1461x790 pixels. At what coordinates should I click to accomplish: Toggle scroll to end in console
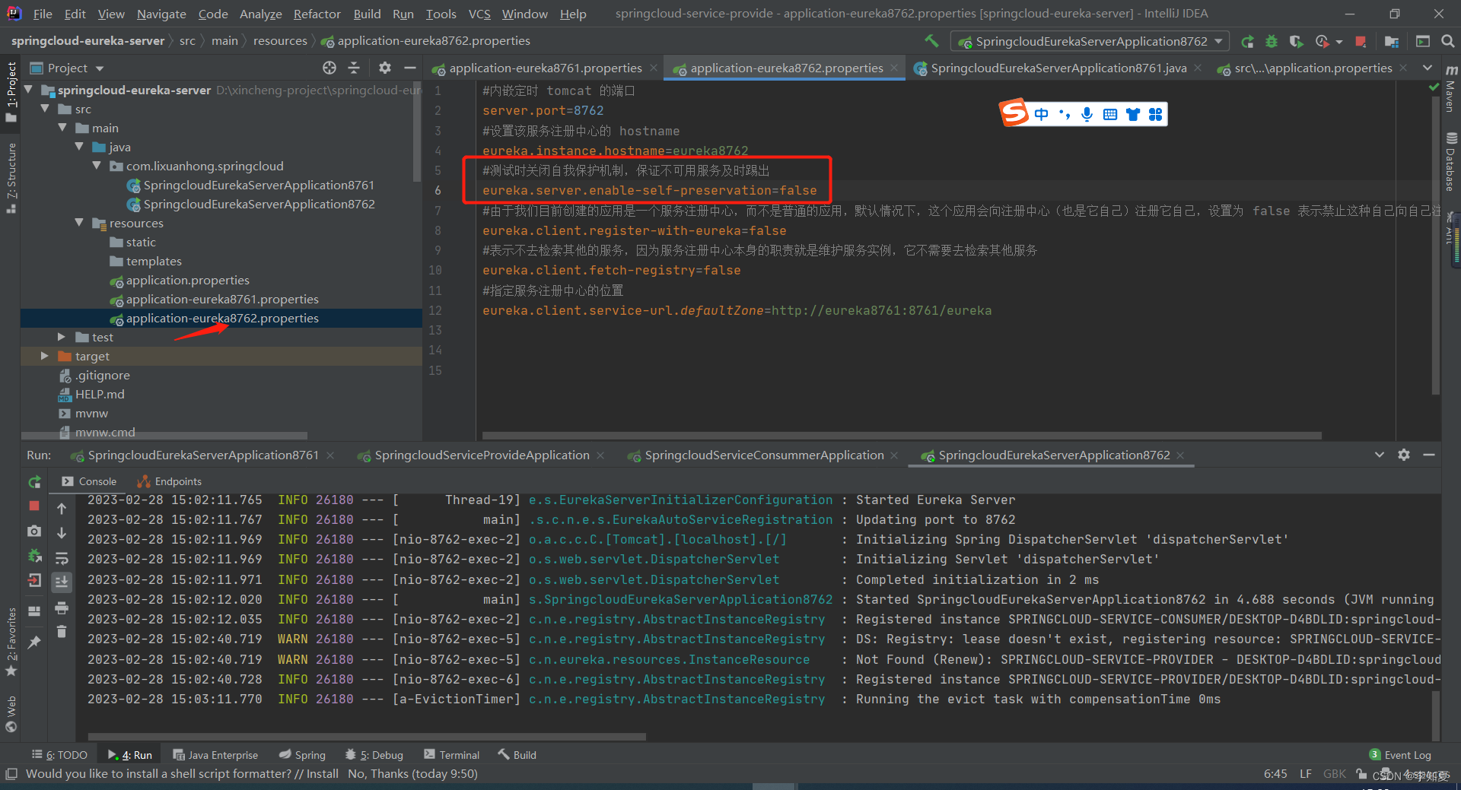tap(62, 582)
